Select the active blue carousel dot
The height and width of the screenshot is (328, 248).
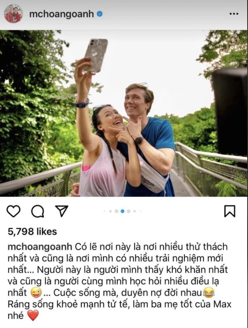pyautogui.click(x=122, y=211)
